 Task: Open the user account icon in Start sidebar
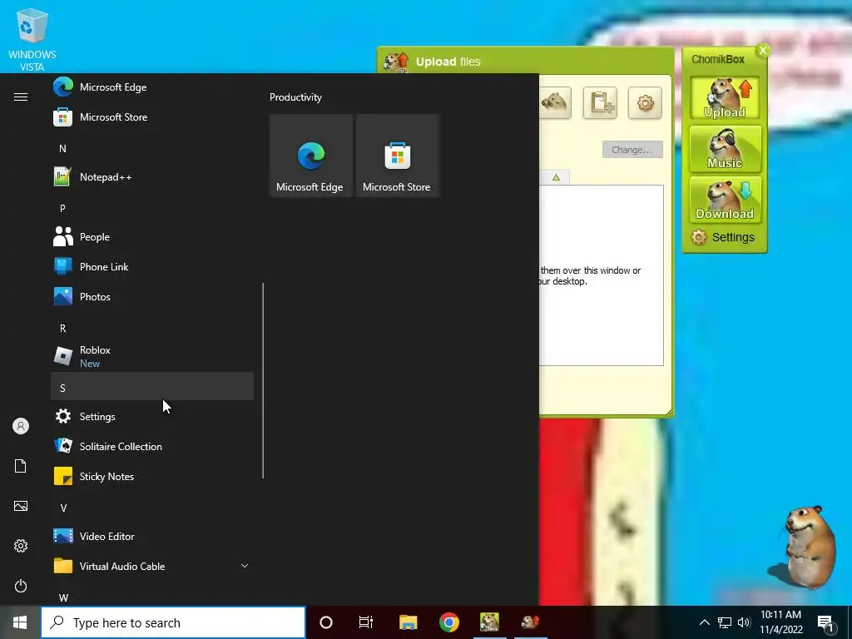(21, 426)
